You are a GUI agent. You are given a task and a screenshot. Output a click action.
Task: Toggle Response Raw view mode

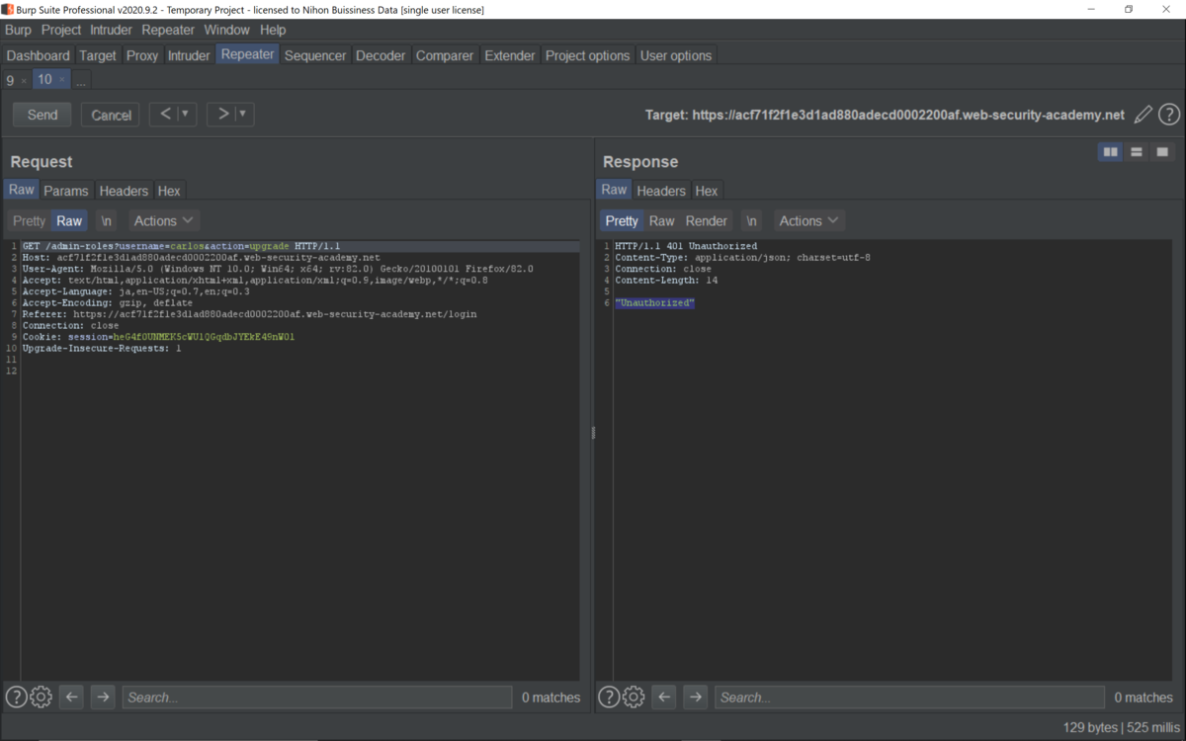662,220
